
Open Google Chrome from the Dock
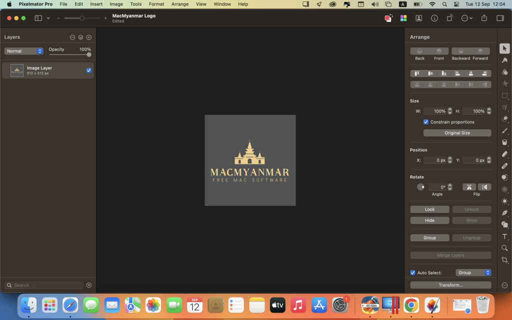point(411,305)
